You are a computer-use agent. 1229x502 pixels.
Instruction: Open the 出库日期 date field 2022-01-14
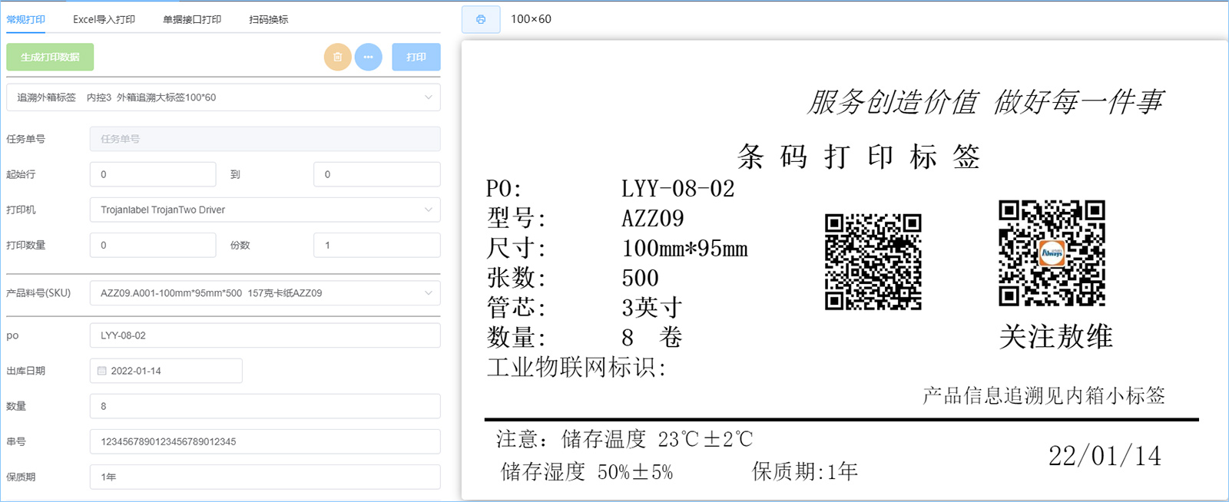(166, 371)
